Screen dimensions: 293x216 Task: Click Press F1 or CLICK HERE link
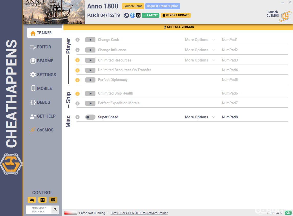pos(139,213)
